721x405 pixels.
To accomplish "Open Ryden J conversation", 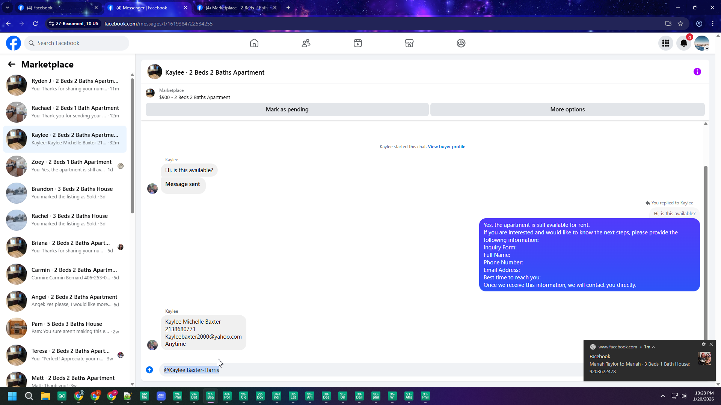I will click(x=65, y=85).
